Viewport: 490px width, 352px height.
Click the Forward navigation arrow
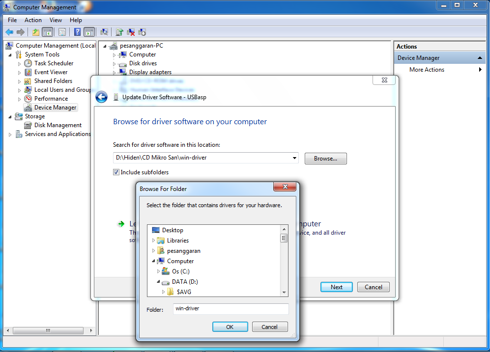[x=20, y=31]
